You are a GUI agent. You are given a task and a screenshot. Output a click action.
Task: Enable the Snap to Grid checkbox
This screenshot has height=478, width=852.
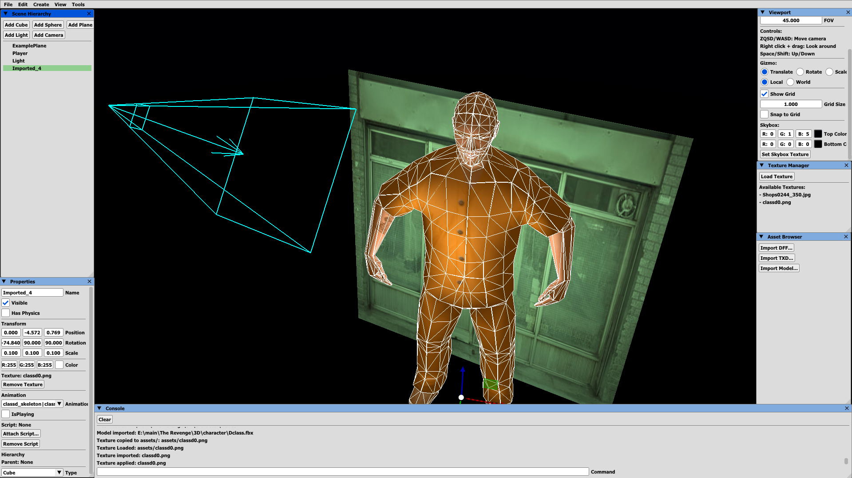click(x=764, y=114)
